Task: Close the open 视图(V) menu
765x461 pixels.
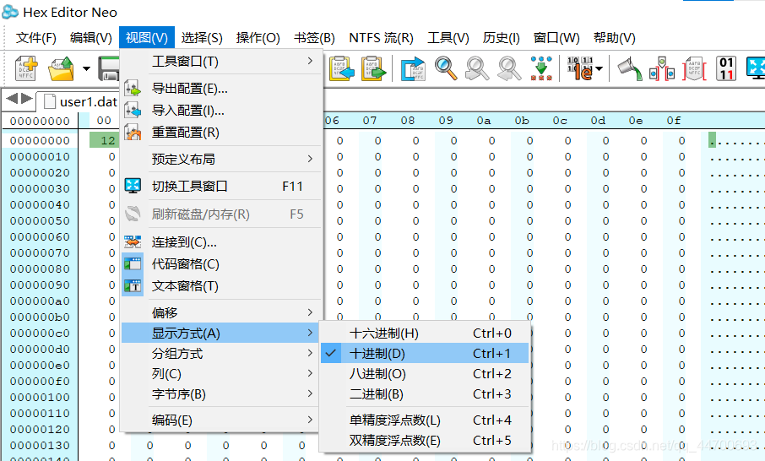Action: (x=147, y=37)
